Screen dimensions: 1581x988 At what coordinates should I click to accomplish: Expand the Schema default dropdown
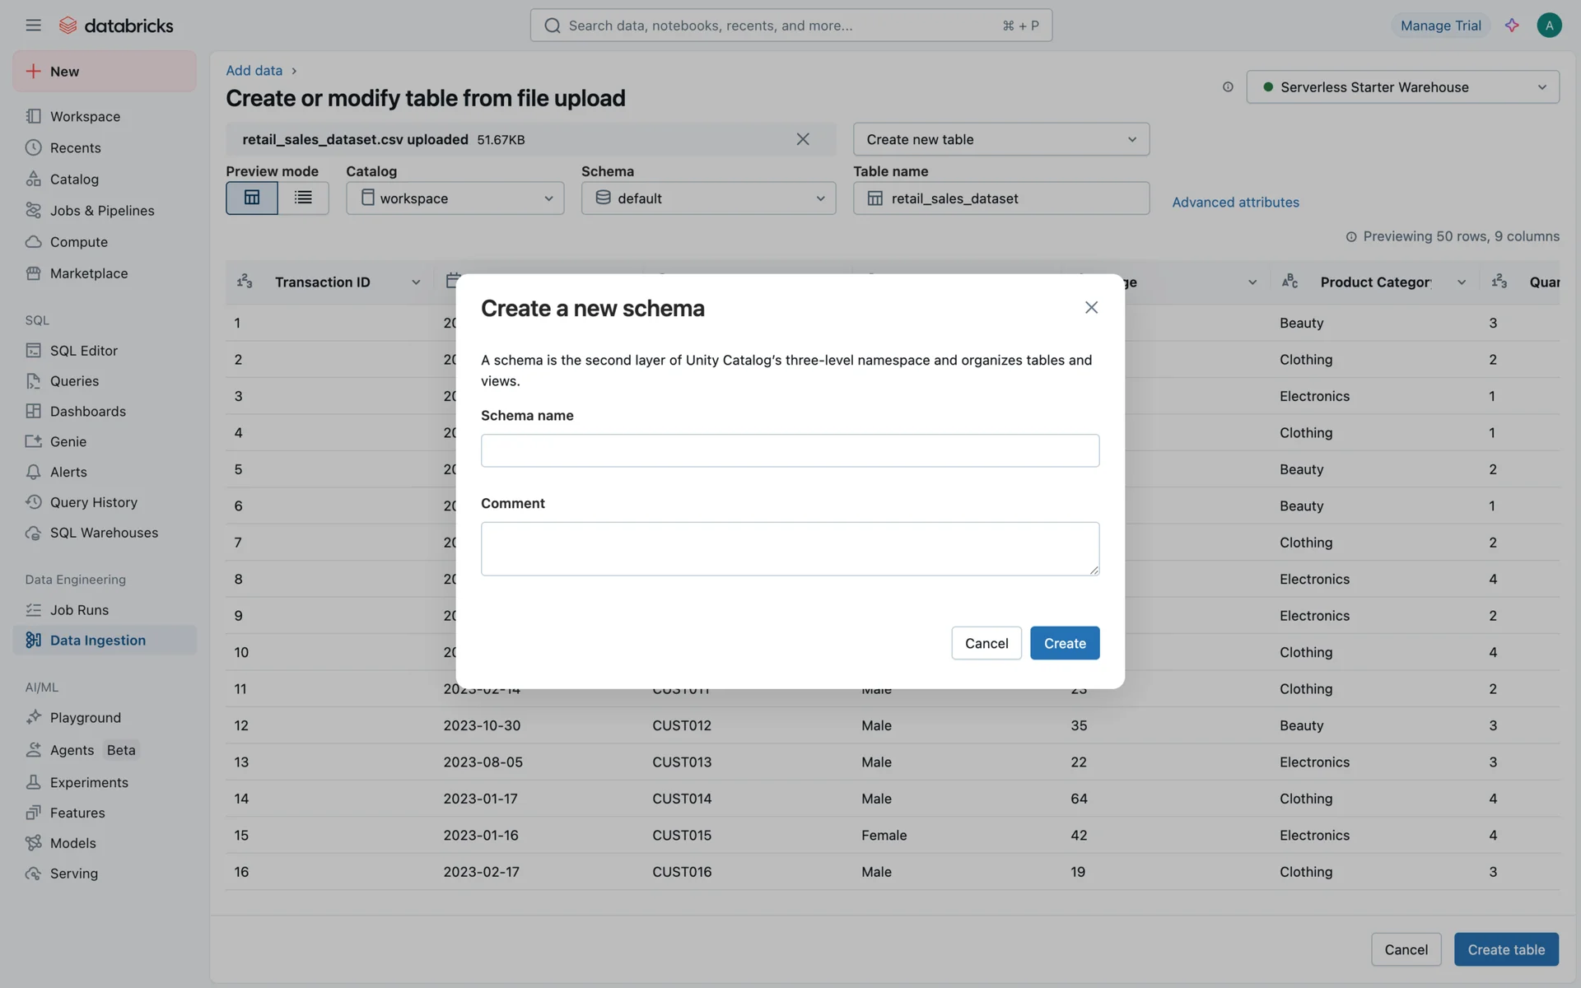(708, 198)
